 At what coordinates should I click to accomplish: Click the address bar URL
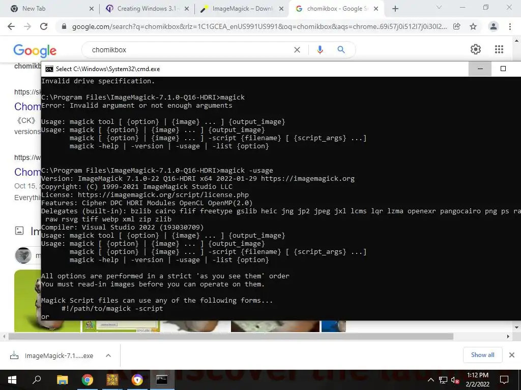coord(259,26)
